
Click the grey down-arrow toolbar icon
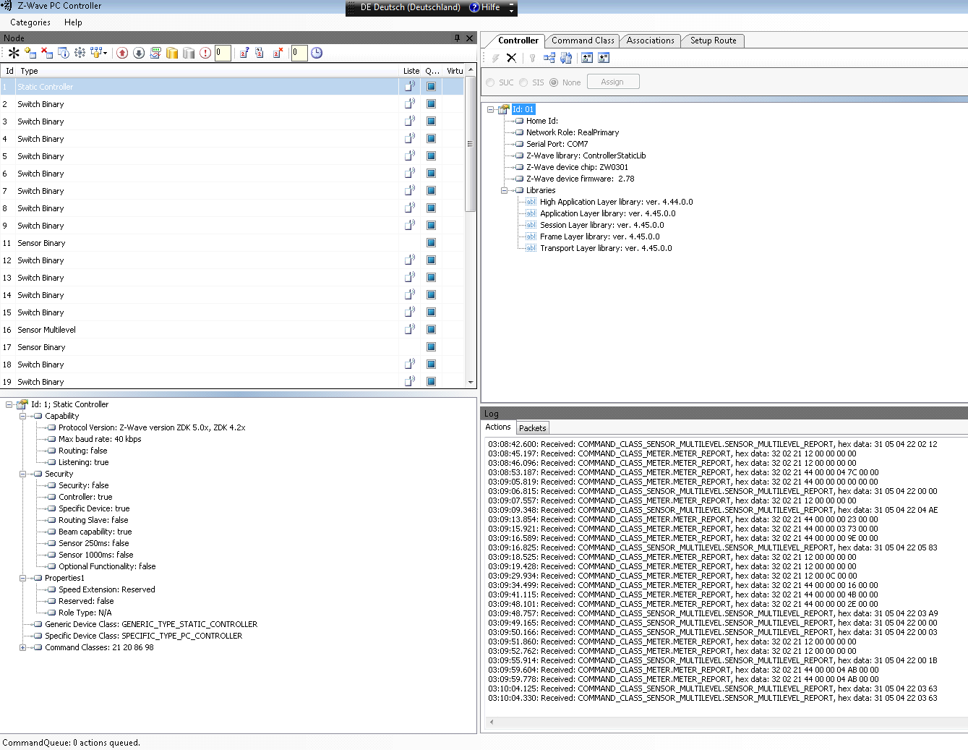tap(139, 53)
